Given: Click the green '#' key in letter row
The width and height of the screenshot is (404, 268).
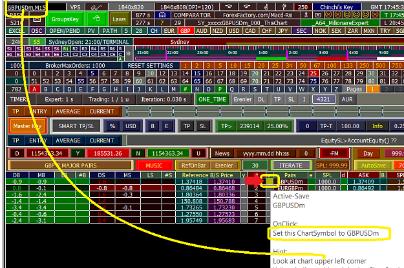Looking at the screenshot, I should 185,89.
